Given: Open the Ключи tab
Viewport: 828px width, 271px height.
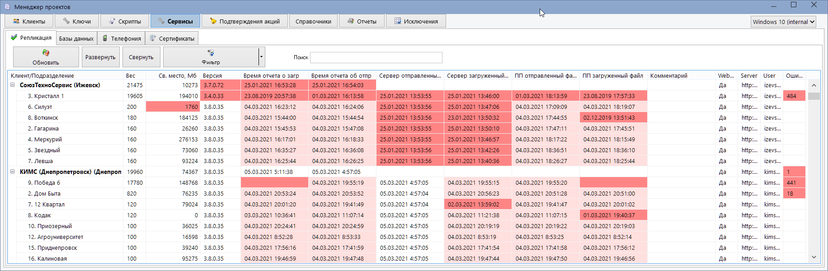Looking at the screenshot, I should coord(77,21).
